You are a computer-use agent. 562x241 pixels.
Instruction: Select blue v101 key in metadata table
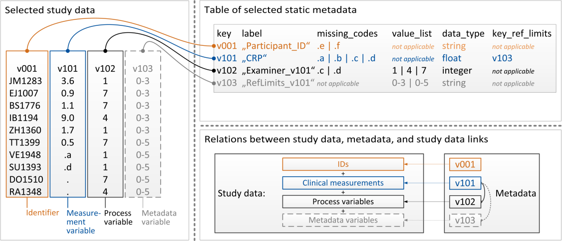click(x=228, y=58)
